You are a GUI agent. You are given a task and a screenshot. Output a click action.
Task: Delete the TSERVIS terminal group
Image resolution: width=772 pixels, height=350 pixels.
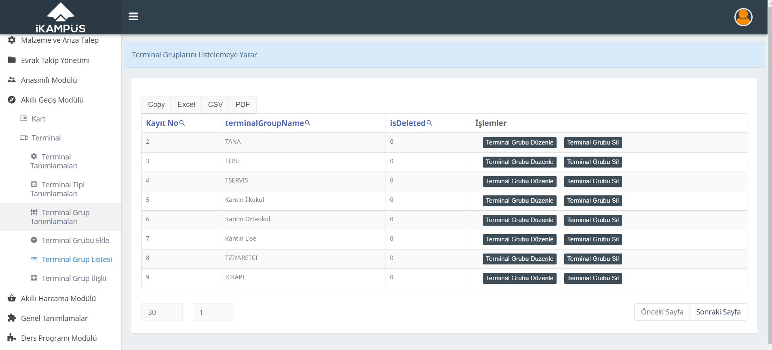click(593, 181)
